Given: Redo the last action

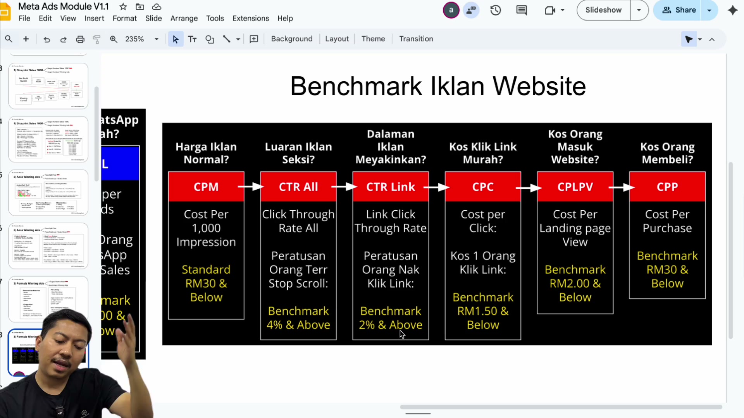Looking at the screenshot, I should click(63, 39).
